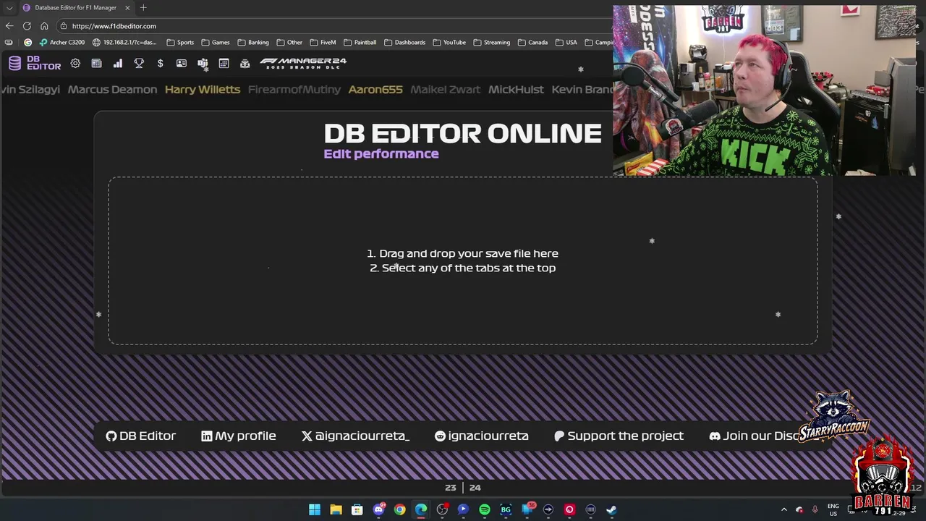The width and height of the screenshot is (926, 521).
Task: Switch to game version 24
Action: coord(475,488)
